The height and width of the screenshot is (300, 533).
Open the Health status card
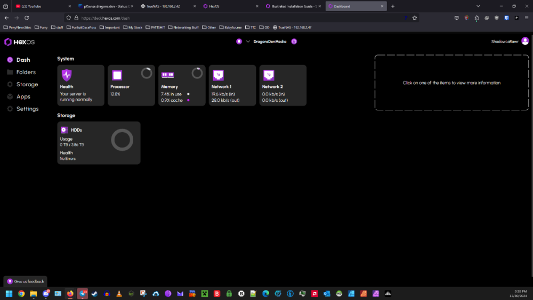[x=80, y=85]
